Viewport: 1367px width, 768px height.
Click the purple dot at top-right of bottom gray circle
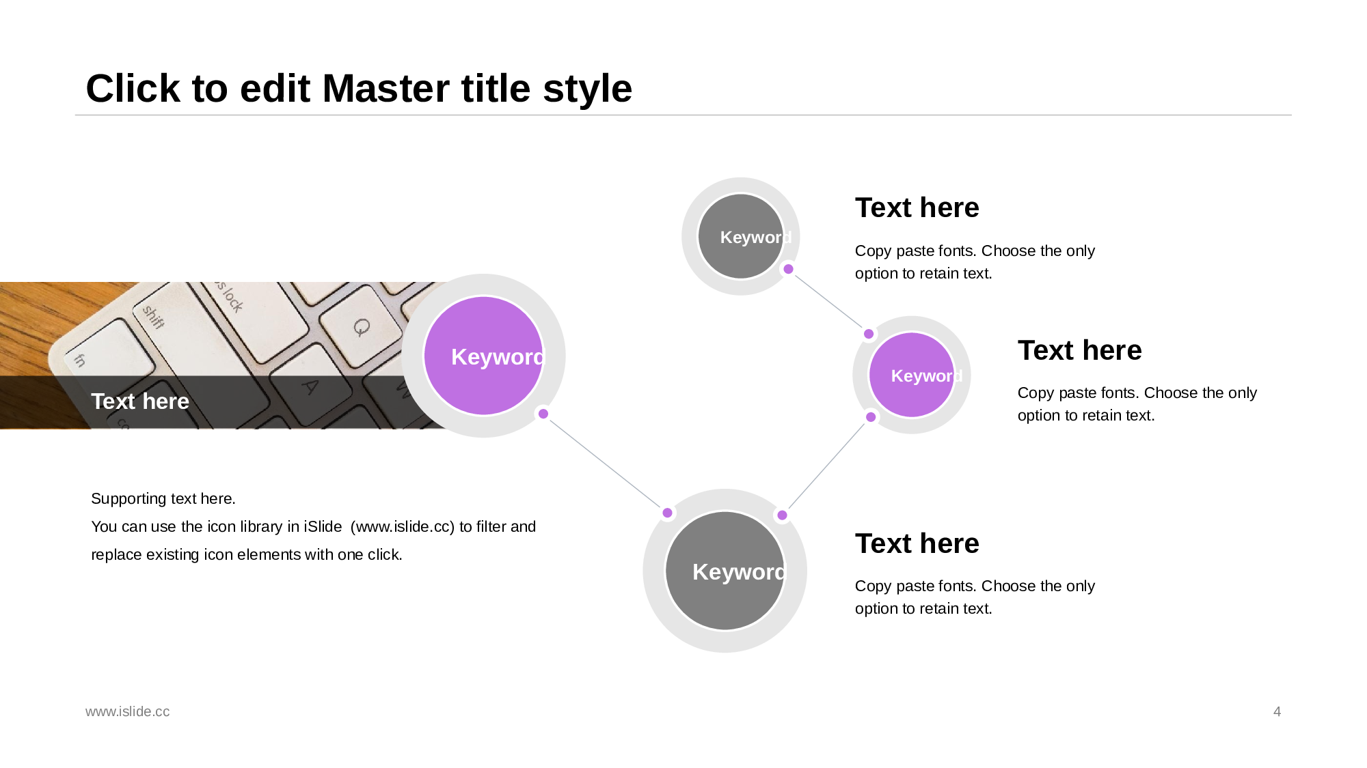(x=782, y=515)
